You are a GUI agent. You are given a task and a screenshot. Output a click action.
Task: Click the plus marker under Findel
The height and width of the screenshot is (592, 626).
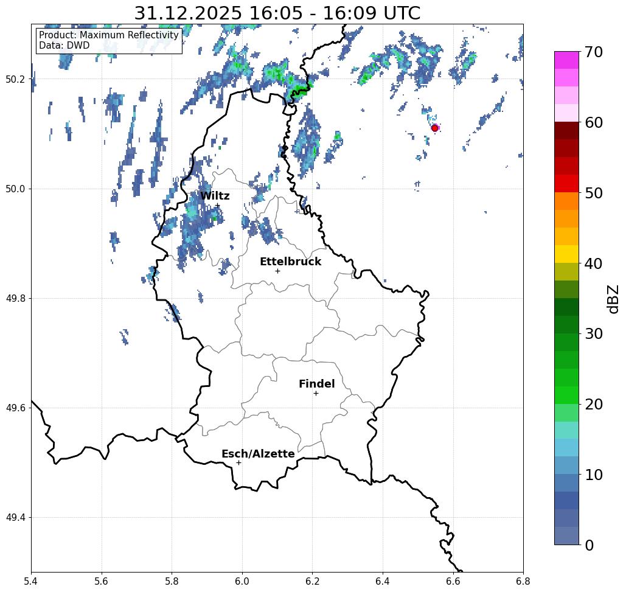(x=316, y=394)
